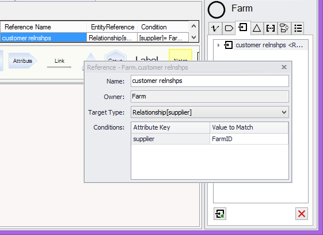Open the triangle tab icon

coord(257,28)
